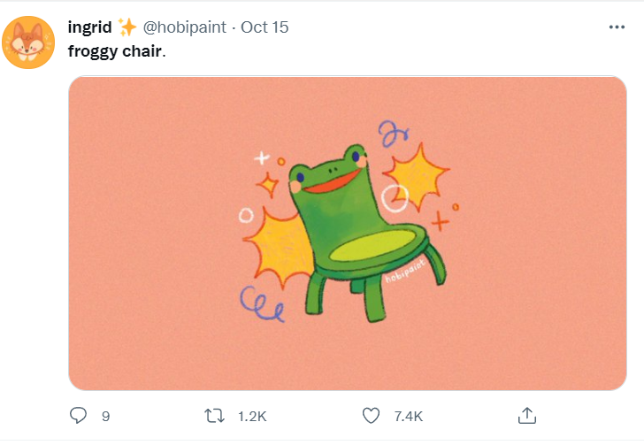
Task: Select the "froggy chair." tweet text
Action: click(117, 50)
